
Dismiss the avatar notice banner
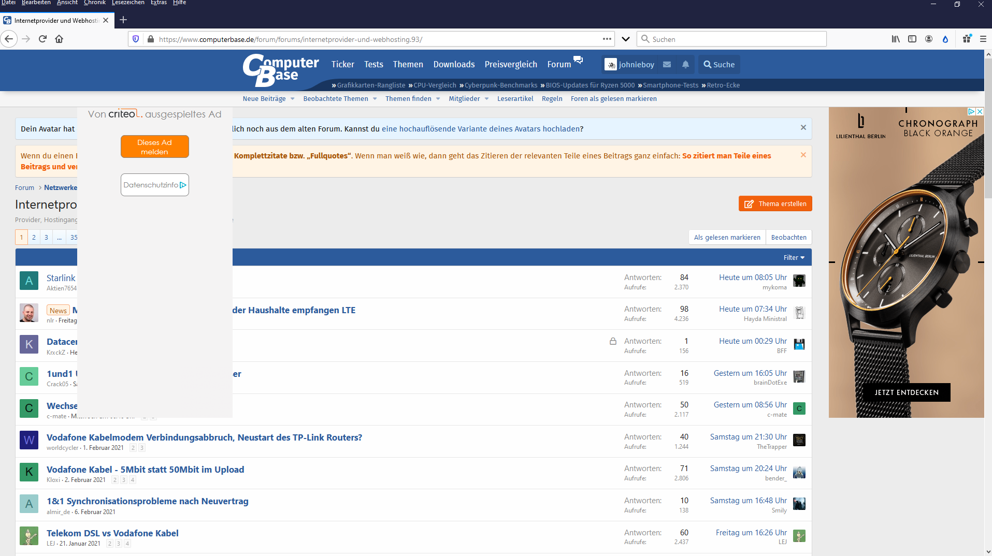pyautogui.click(x=803, y=127)
